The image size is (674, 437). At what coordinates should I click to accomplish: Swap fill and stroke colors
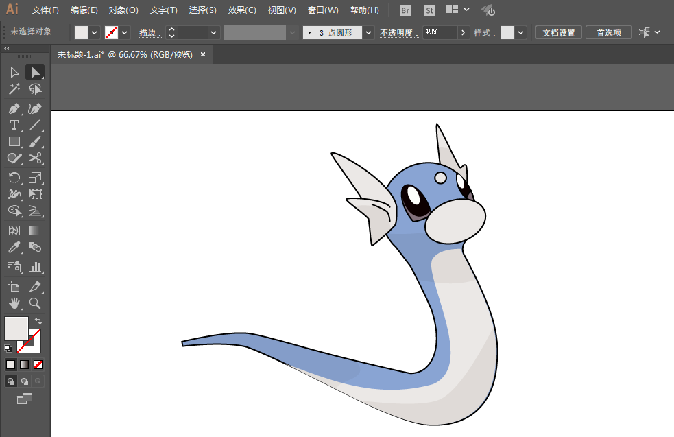(38, 321)
